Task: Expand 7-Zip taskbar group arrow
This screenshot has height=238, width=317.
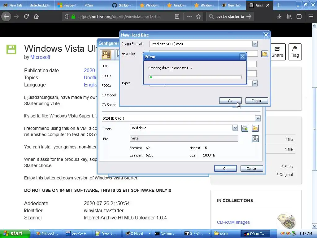Action: 209,234
